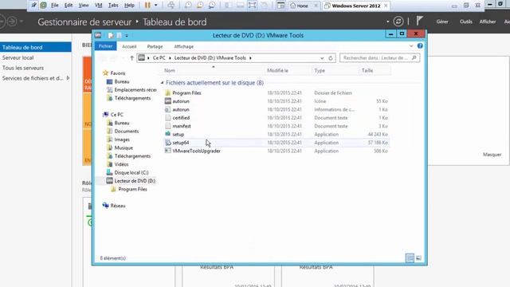Open Emplacements récents in navigation pane
510x287 pixels.
(135, 90)
